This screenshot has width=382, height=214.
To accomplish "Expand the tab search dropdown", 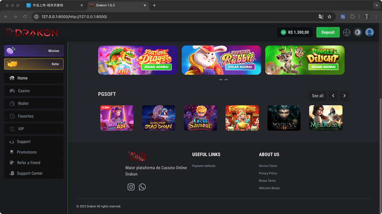I will click(377, 5).
